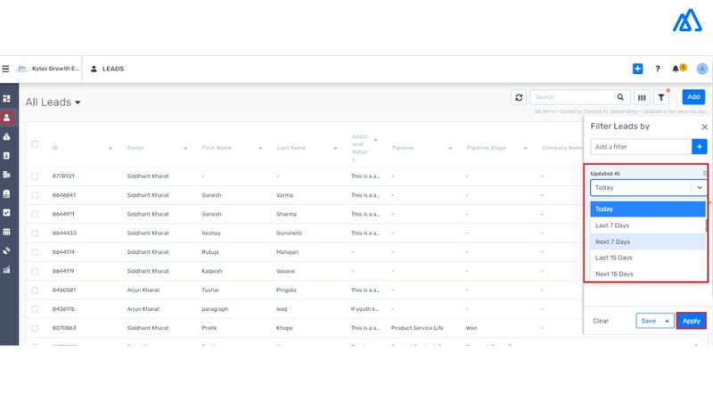This screenshot has height=401, width=713.
Task: Click the Apply filter button
Action: coord(691,321)
